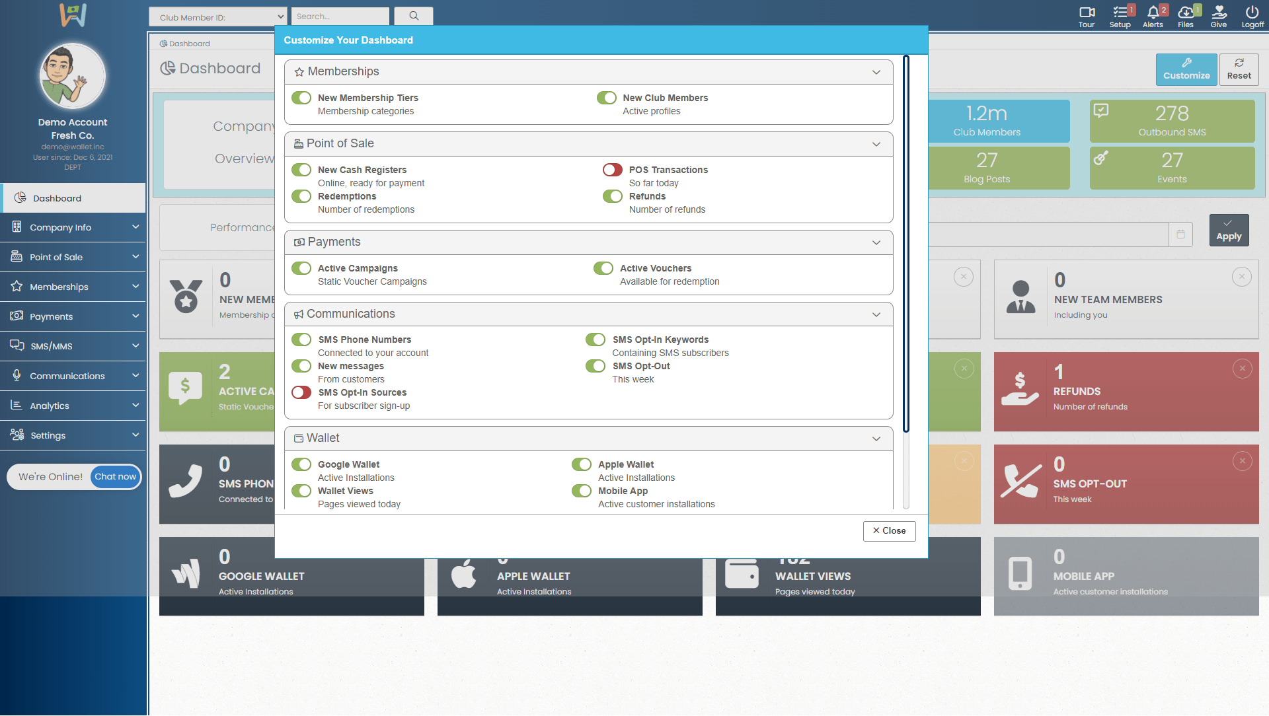Expand Analytics in sidebar
The height and width of the screenshot is (716, 1269).
(73, 406)
